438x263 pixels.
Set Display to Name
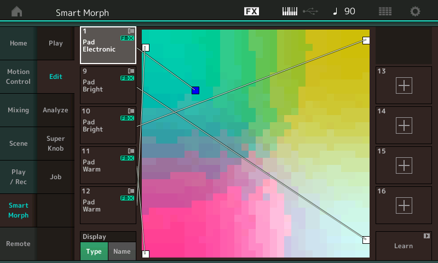(x=122, y=251)
